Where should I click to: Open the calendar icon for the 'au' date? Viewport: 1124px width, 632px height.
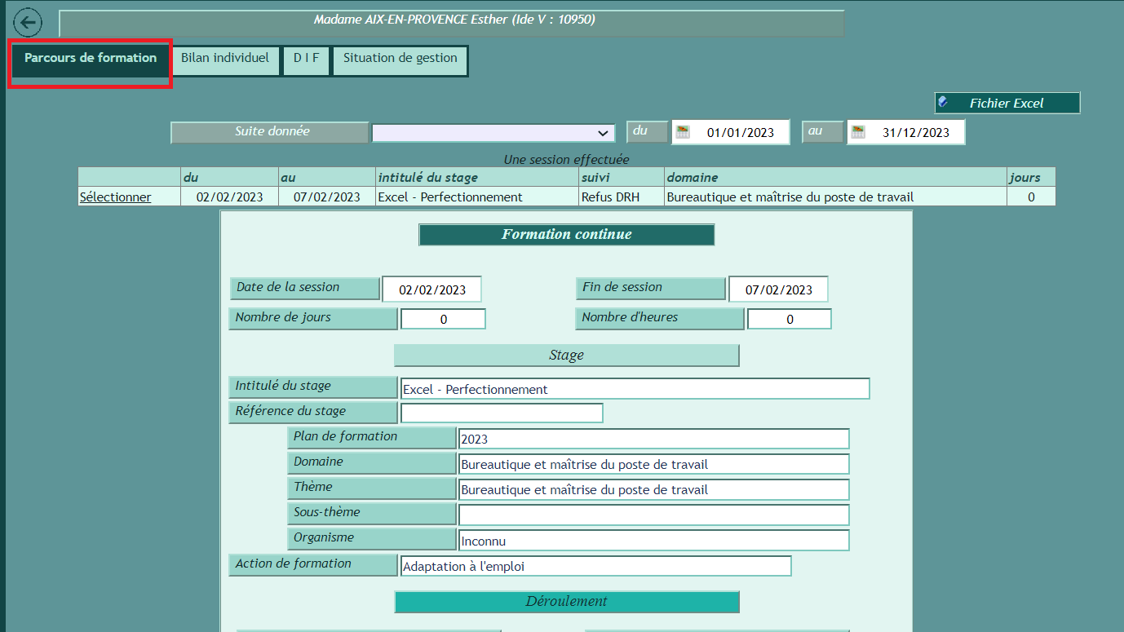click(x=858, y=132)
